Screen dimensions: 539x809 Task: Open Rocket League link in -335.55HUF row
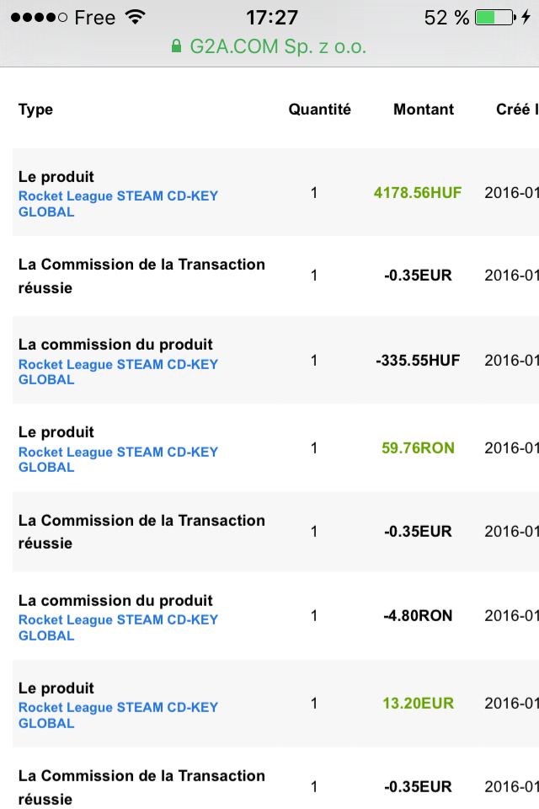(118, 372)
